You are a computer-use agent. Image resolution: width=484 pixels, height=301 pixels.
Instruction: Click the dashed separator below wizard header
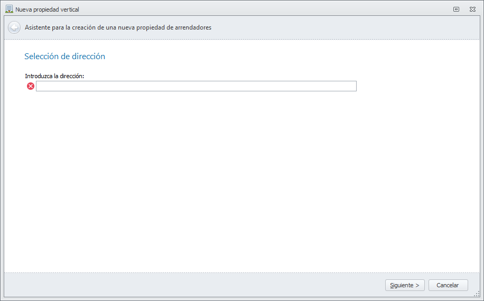(238, 40)
